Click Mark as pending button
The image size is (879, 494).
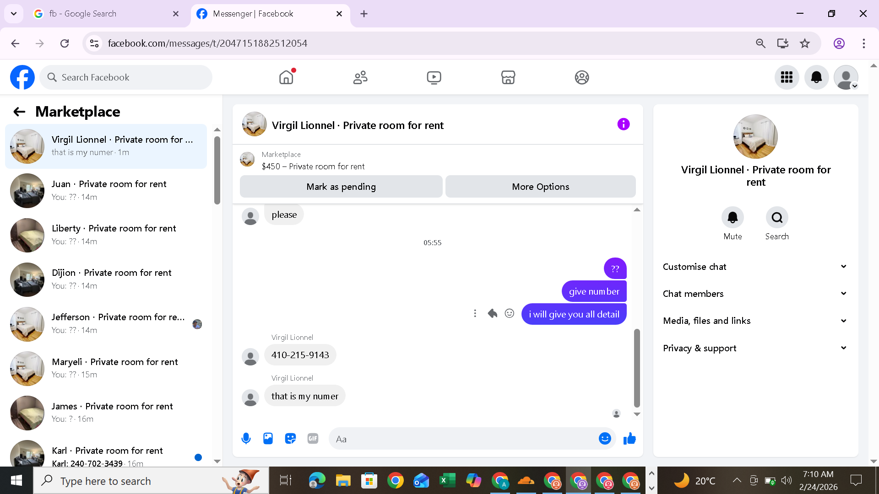click(341, 187)
